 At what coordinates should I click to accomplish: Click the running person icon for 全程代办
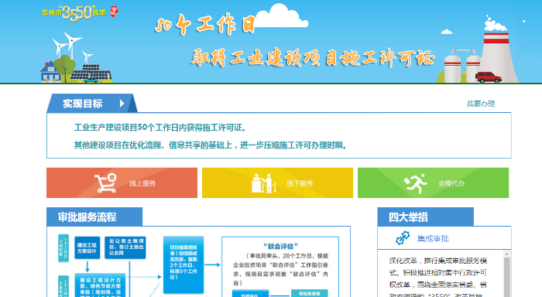pos(416,183)
